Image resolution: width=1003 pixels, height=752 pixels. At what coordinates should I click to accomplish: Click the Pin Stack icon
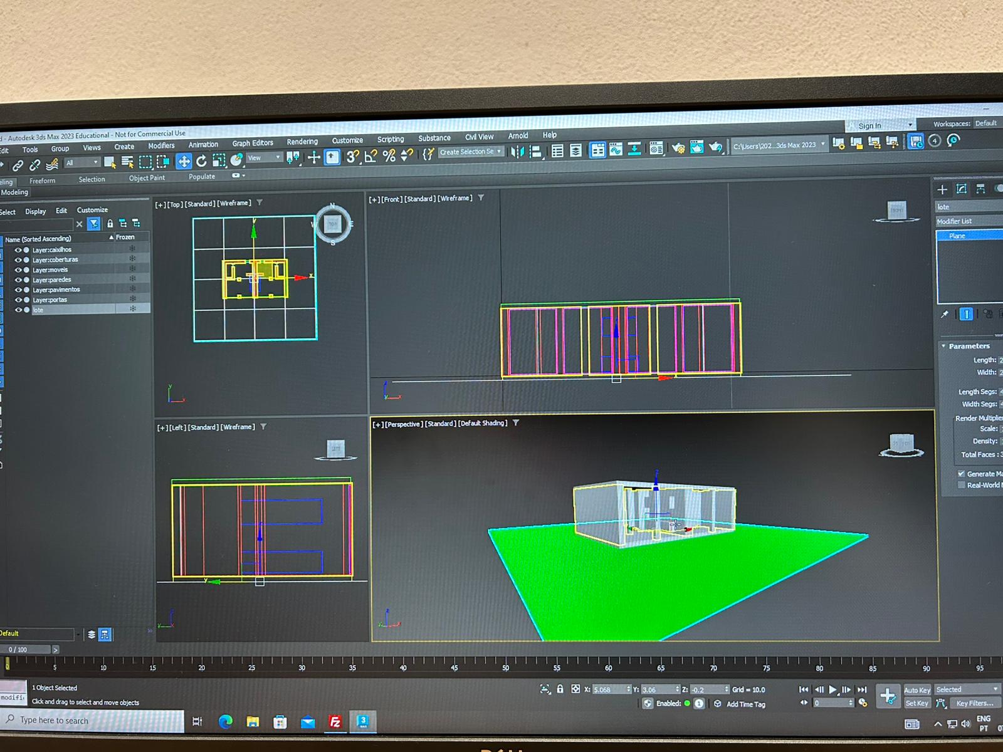(x=945, y=315)
